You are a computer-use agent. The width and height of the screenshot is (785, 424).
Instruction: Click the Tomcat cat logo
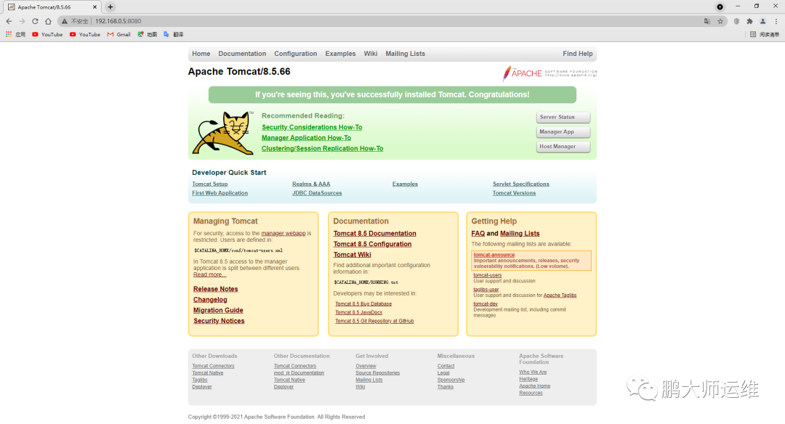(x=223, y=132)
